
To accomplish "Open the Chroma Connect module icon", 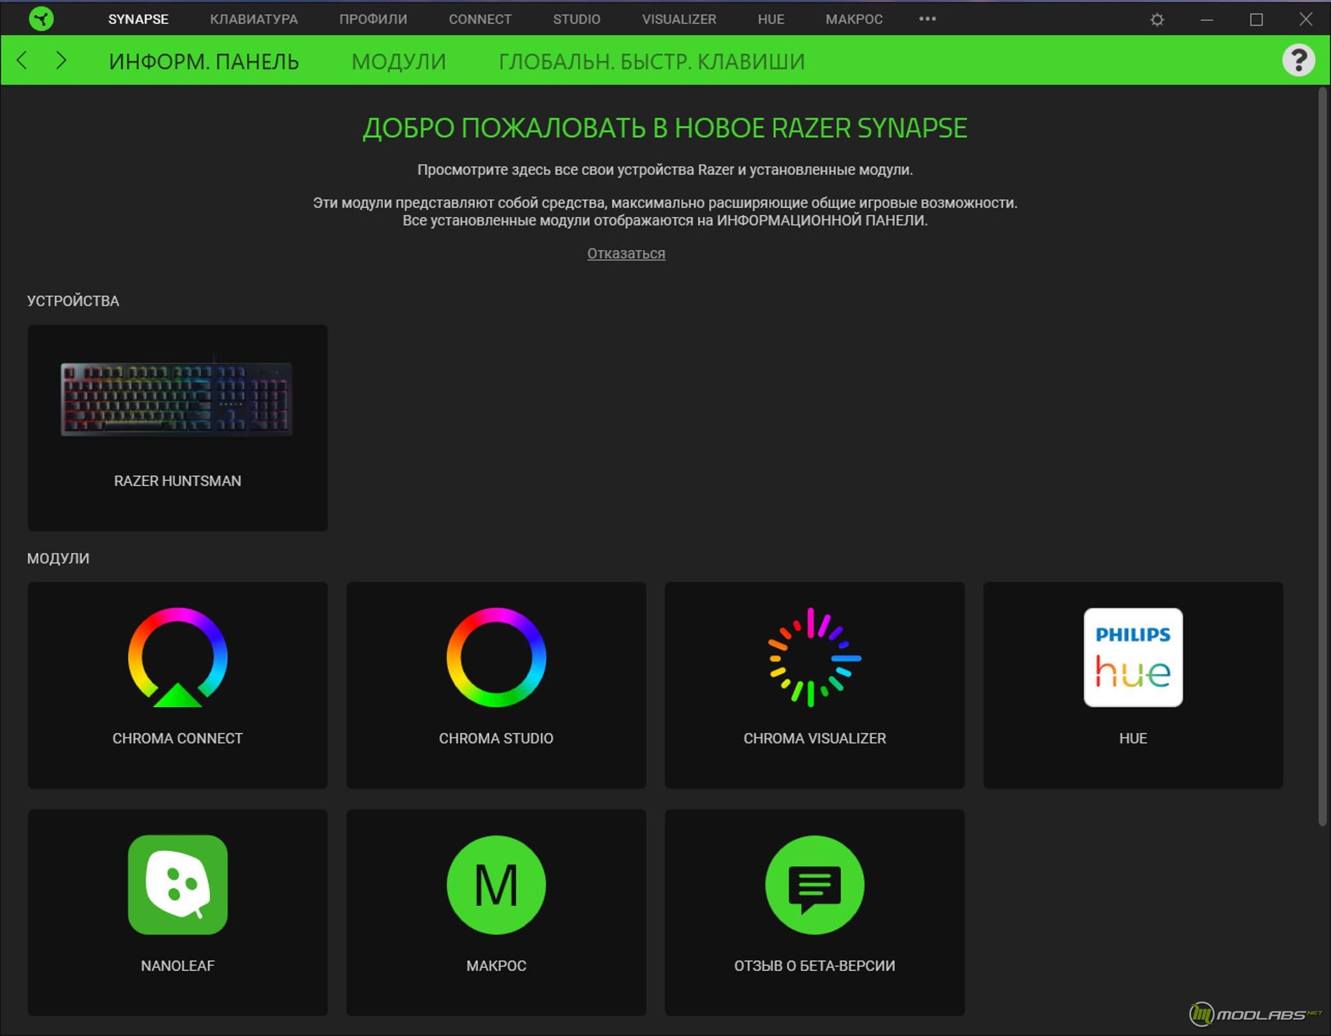I will [x=177, y=657].
